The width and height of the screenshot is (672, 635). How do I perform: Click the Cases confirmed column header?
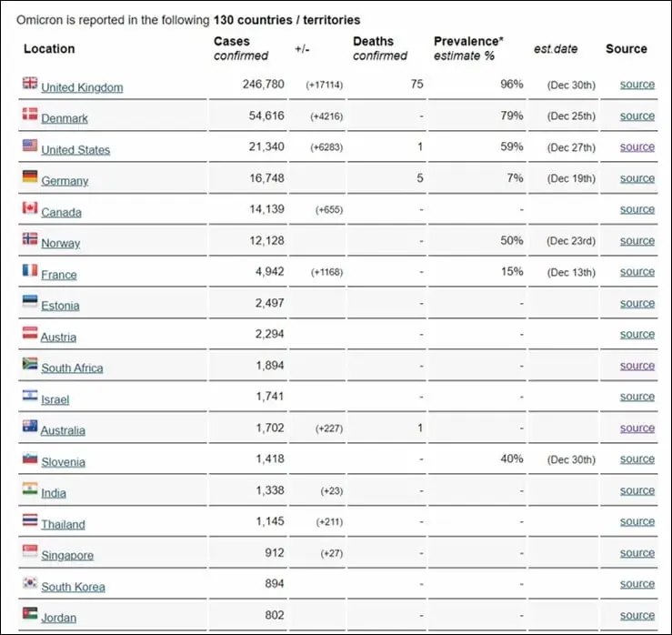[241, 48]
